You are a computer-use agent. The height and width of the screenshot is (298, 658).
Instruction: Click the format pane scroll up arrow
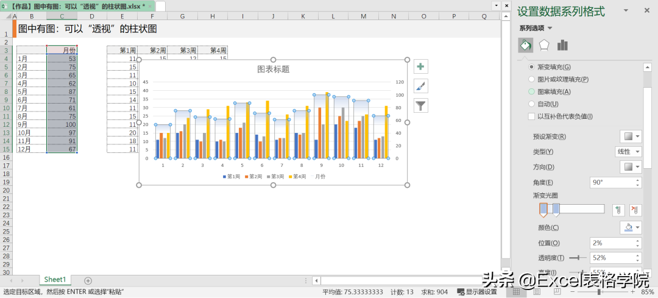tap(648, 67)
